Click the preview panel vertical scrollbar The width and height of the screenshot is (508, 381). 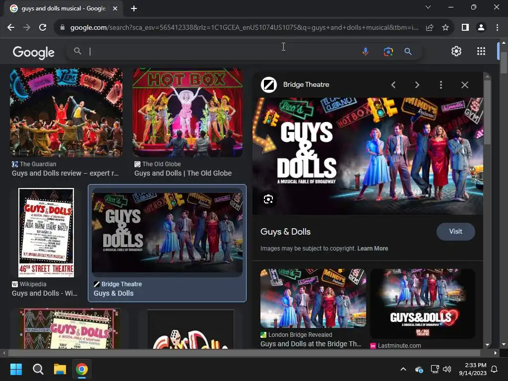click(x=487, y=113)
